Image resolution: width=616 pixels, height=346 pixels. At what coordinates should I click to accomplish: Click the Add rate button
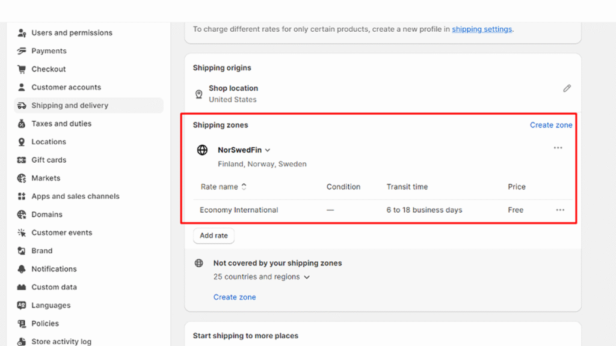pos(214,235)
